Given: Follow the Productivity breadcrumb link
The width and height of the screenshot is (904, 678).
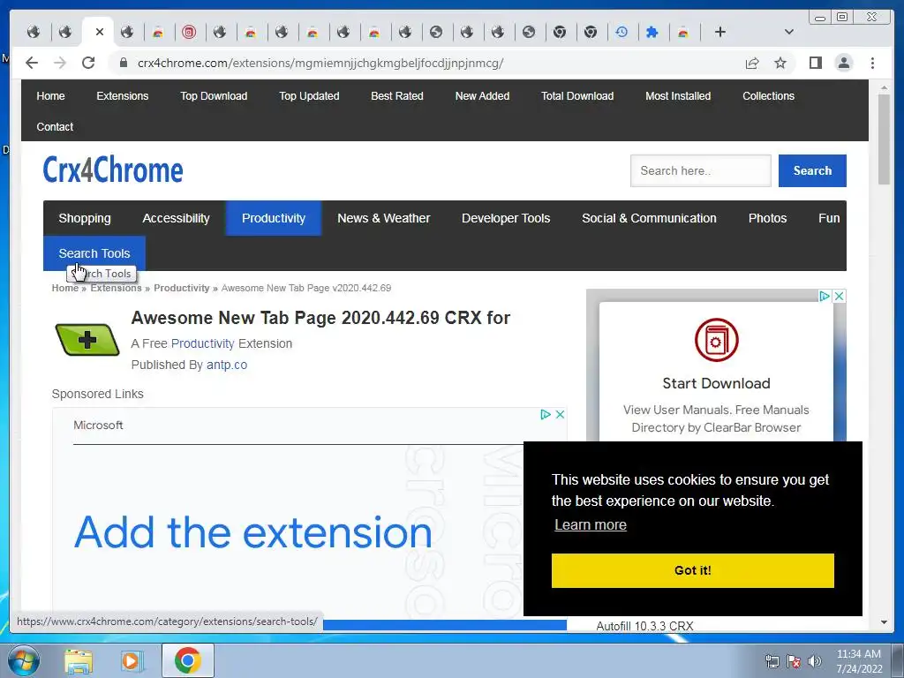Looking at the screenshot, I should 182,288.
